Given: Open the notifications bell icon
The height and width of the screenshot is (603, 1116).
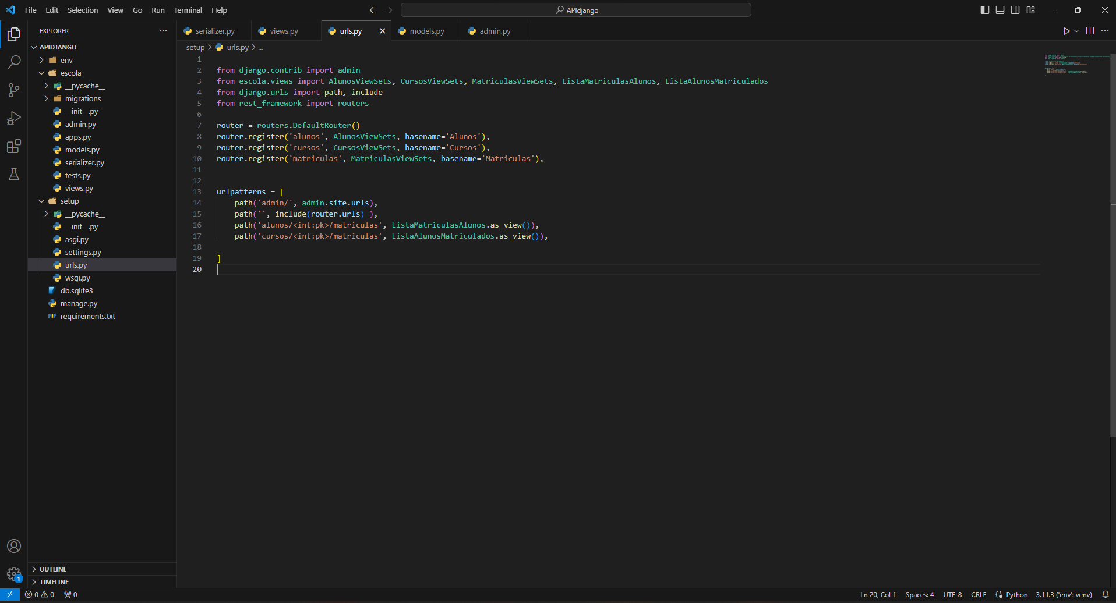Looking at the screenshot, I should (x=1106, y=595).
